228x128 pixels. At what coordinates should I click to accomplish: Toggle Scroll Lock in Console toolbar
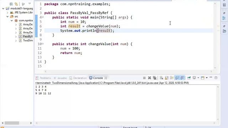pos(167,78)
